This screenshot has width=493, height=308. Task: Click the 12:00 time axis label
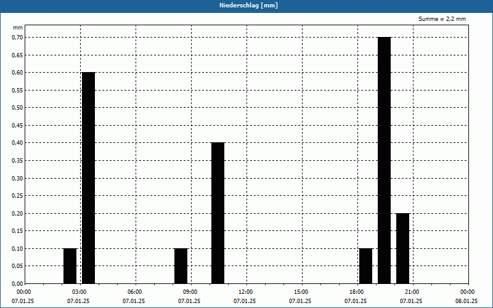[x=245, y=291]
